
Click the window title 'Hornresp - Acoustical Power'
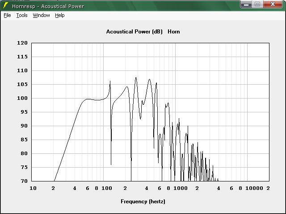(48, 6)
